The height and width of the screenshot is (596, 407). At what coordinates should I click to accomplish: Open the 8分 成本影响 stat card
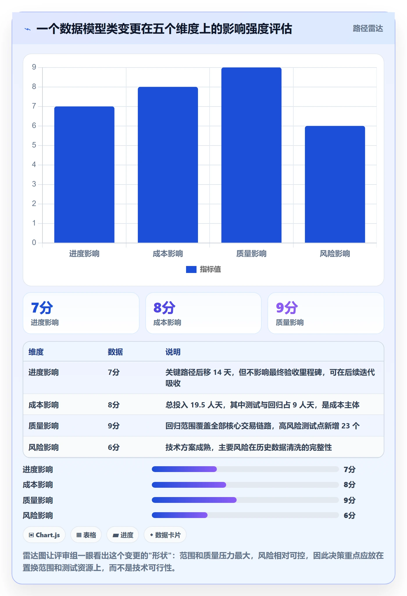pyautogui.click(x=203, y=313)
